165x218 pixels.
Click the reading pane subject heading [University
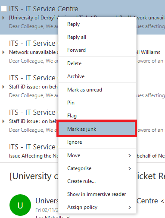coord(34,176)
